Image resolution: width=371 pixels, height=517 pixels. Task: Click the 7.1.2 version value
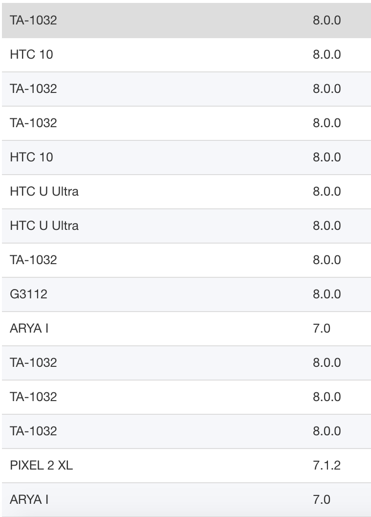(327, 465)
